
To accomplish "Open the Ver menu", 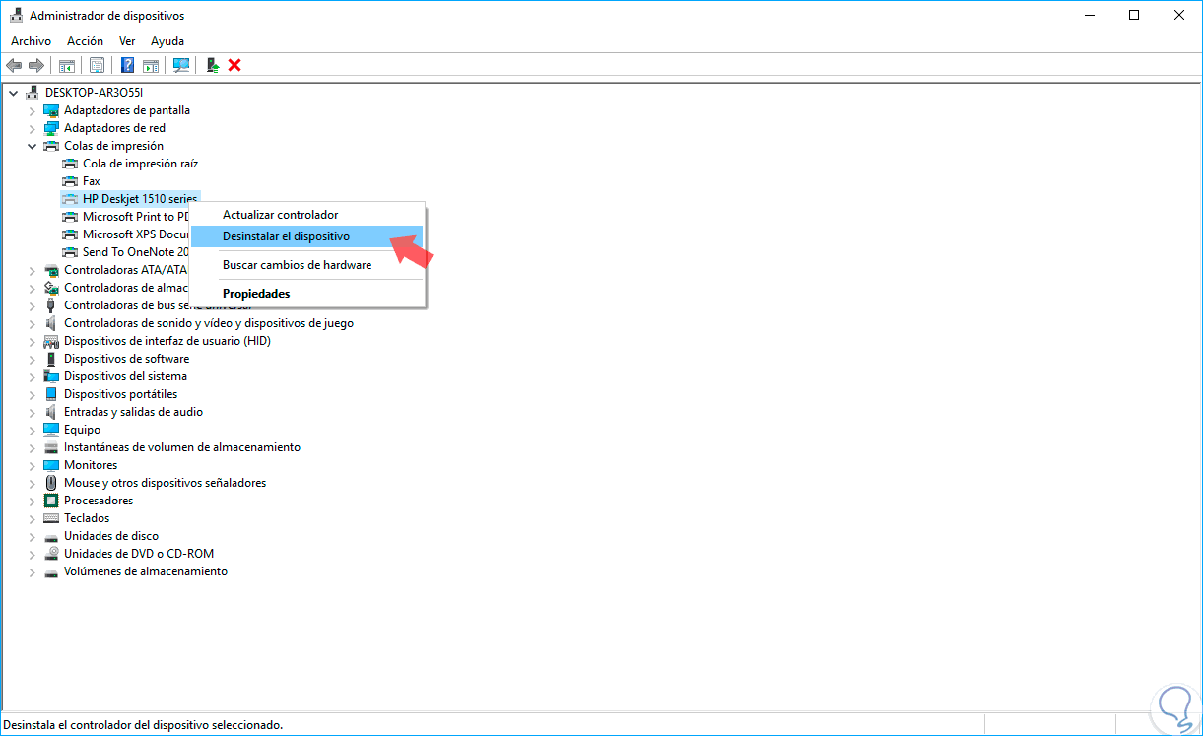I will (127, 41).
